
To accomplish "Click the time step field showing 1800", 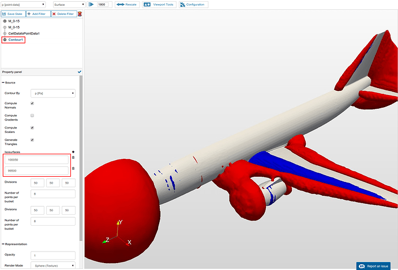I will [103, 5].
